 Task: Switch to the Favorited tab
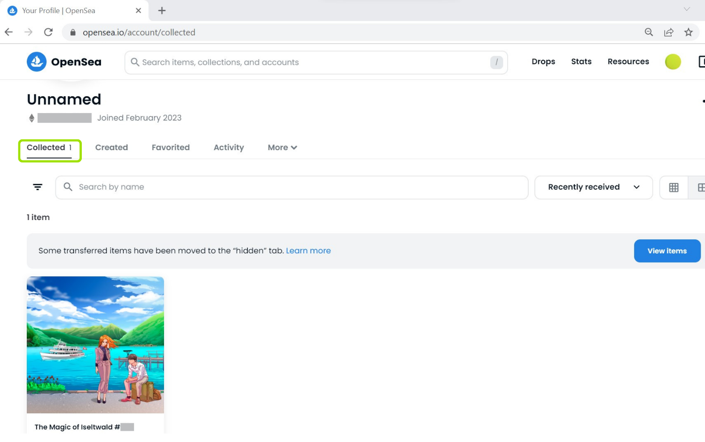pos(171,147)
